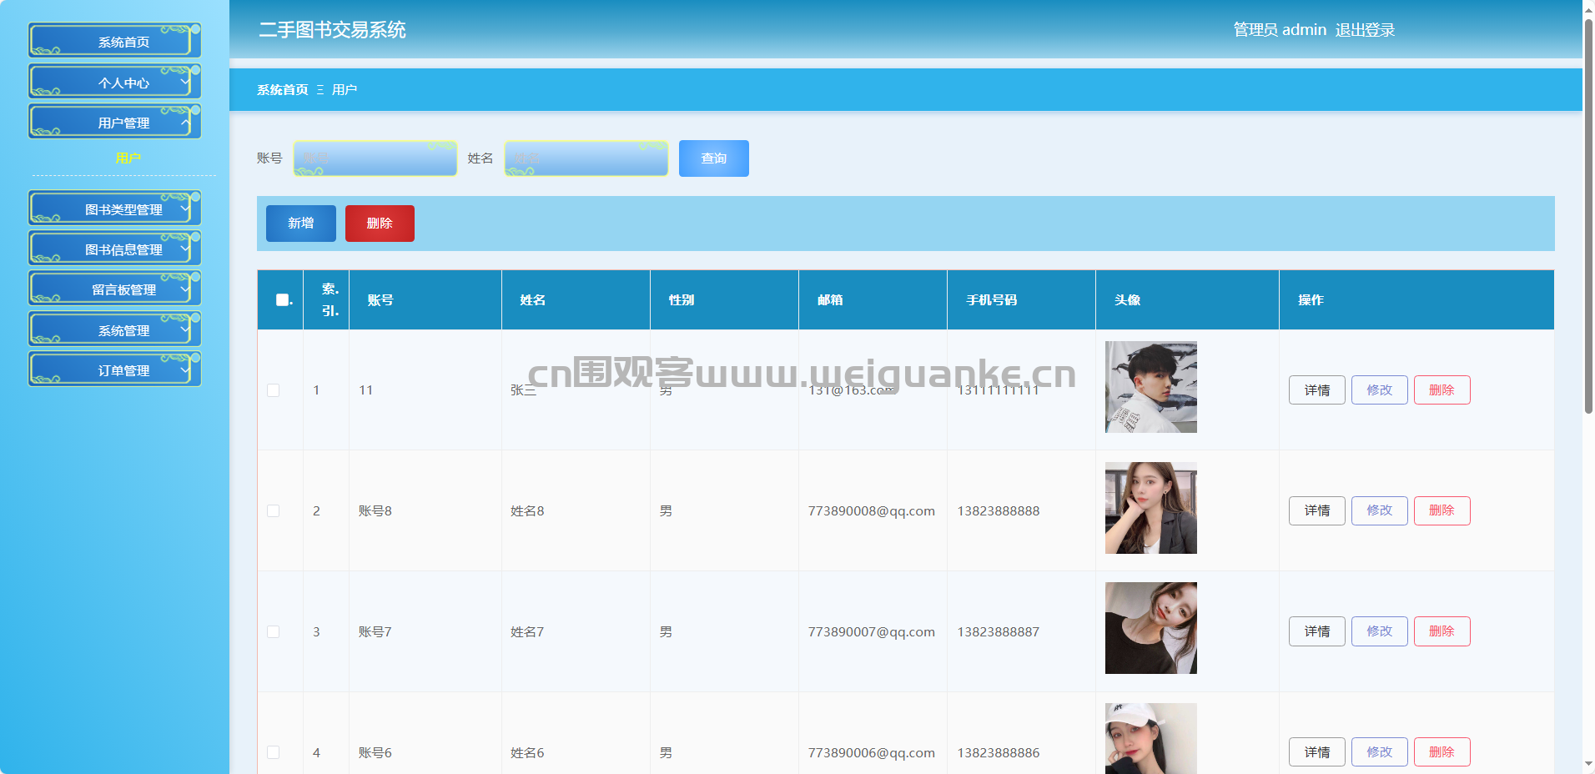
Task: Select phone number 13823888887
Action: [999, 632]
